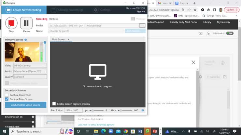Enable Capture PowerPoint checkbox
The height and width of the screenshot is (135, 241).
(7, 95)
